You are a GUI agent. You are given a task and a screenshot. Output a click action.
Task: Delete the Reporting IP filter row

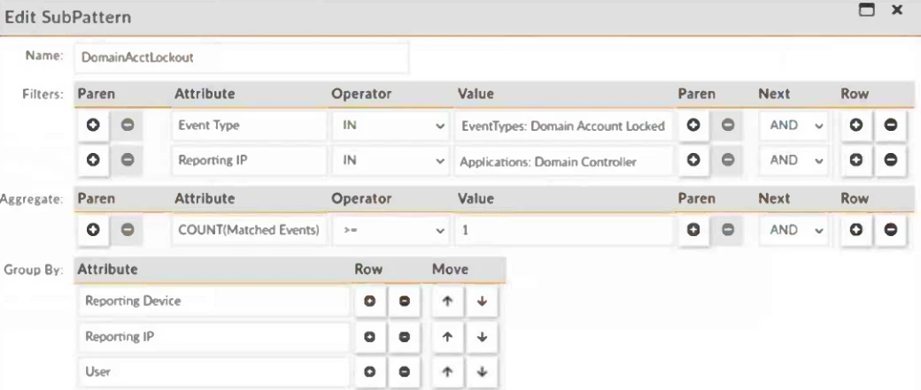point(890,164)
